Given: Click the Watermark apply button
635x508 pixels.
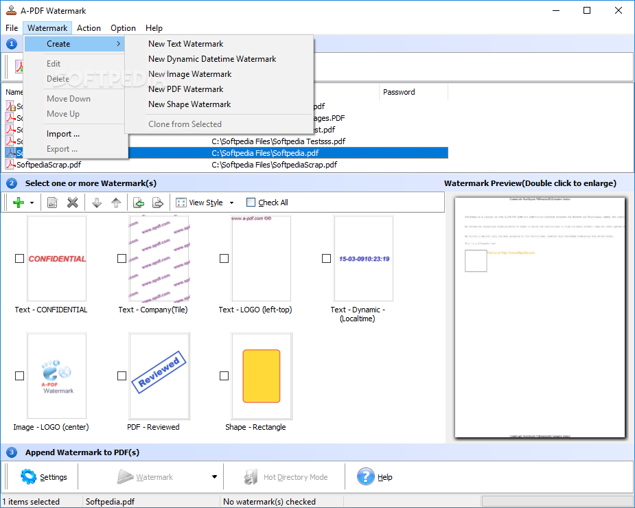Looking at the screenshot, I should 145,477.
